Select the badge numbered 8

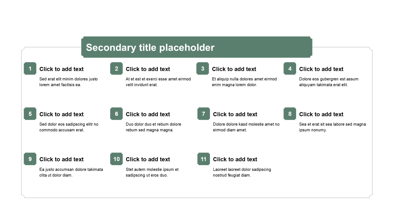coord(290,114)
